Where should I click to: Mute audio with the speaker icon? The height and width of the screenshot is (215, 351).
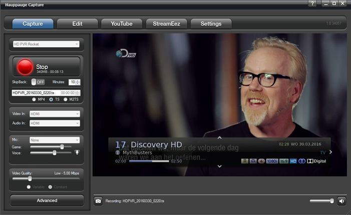[341, 201]
